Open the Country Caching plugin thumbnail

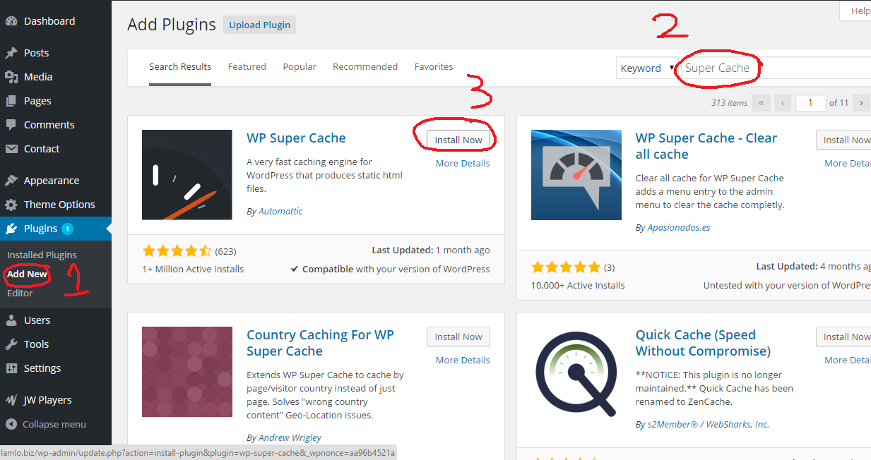coord(187,372)
